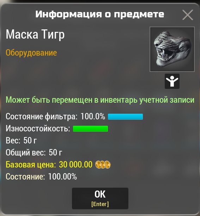
Task: Click the Состояние 100.00% line
Action: tap(41, 176)
